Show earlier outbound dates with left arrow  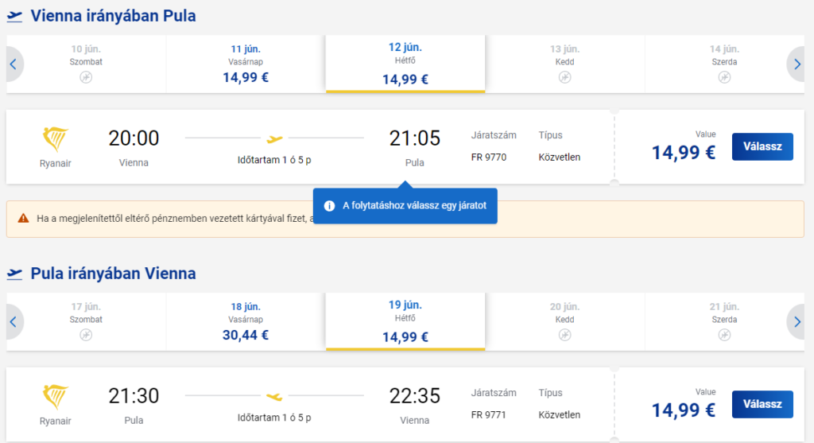(14, 64)
